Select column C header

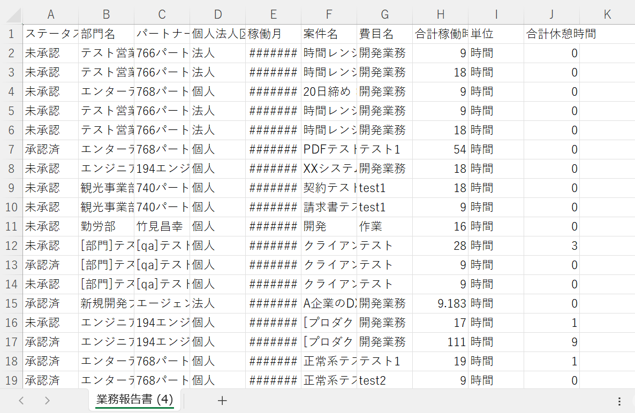(162, 14)
